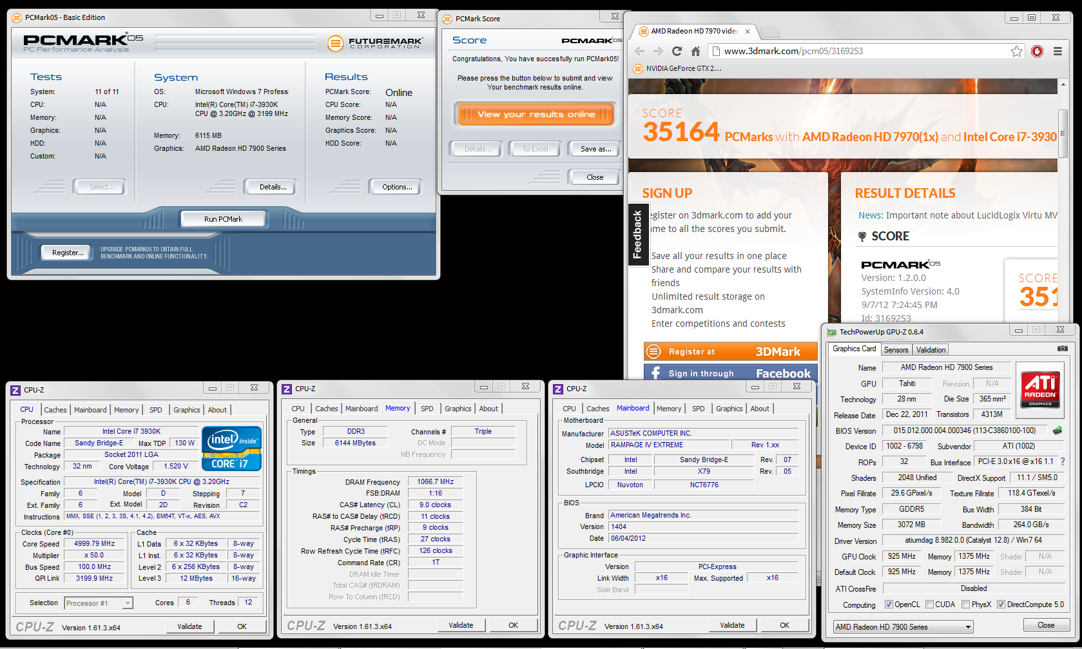Open PCMark05 Options... dialog
Image resolution: width=1082 pixels, height=649 pixels.
tap(397, 187)
